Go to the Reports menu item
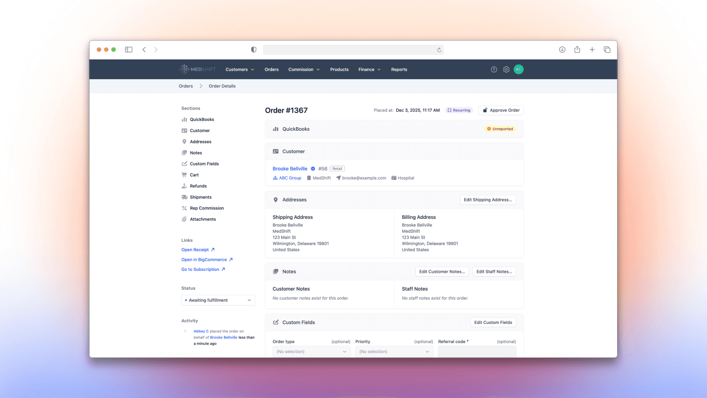Screen dimensions: 707x398 (x=399, y=69)
